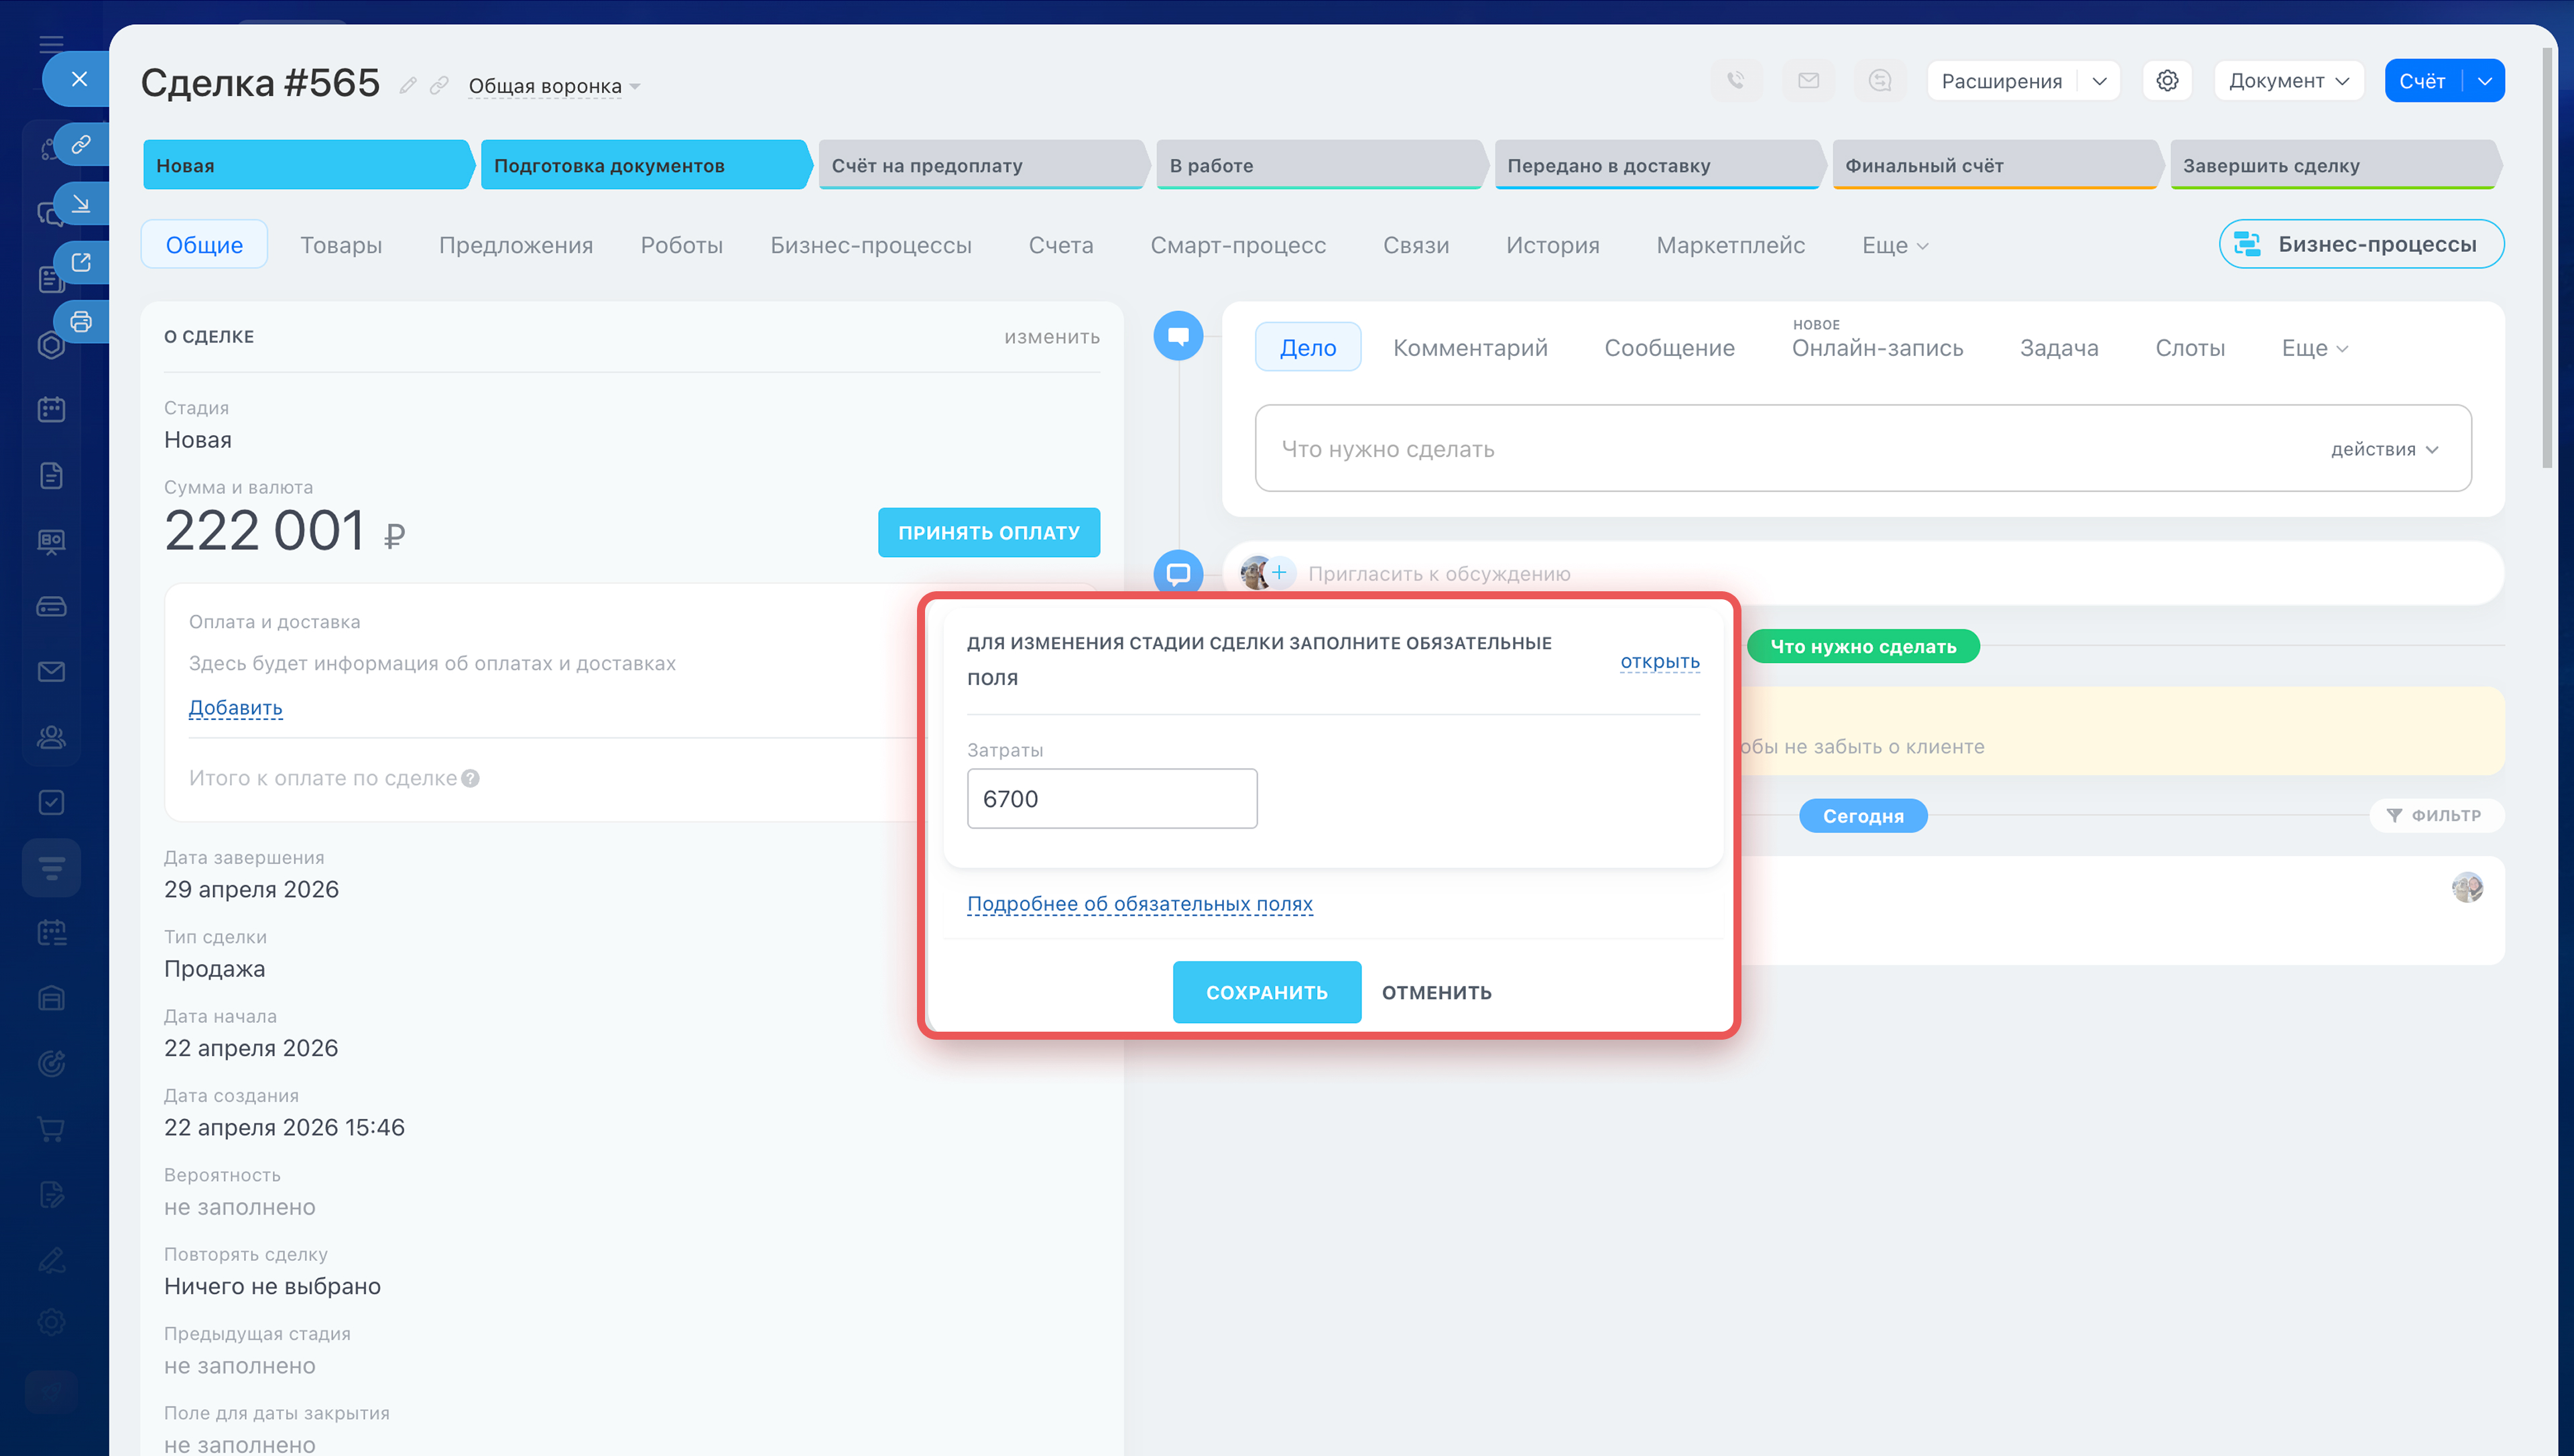The image size is (2574, 1456).
Task: Open the settings gear next to Расширения
Action: 2166,80
